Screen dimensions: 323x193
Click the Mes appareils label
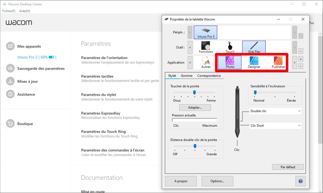point(29,46)
